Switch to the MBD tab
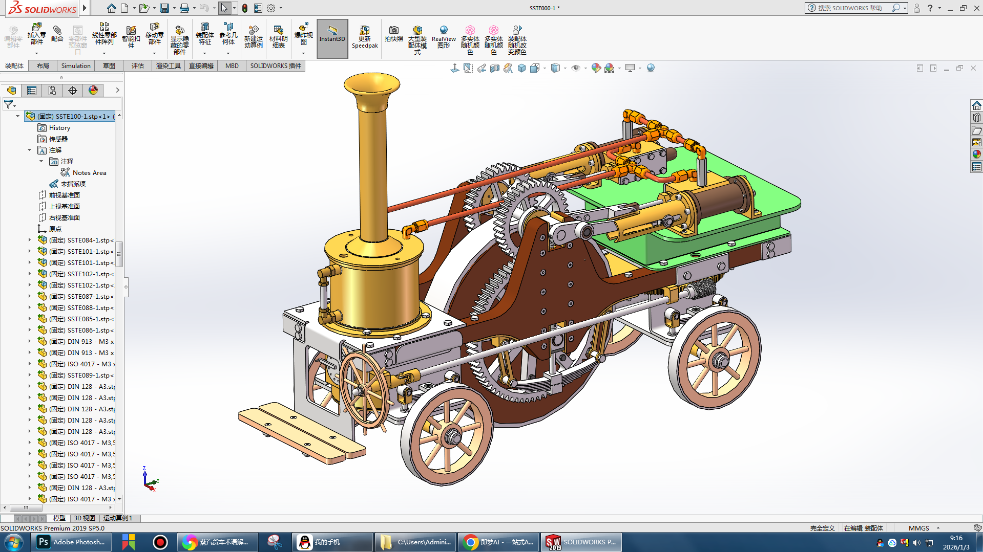Screen dimensions: 983x552 [x=232, y=66]
